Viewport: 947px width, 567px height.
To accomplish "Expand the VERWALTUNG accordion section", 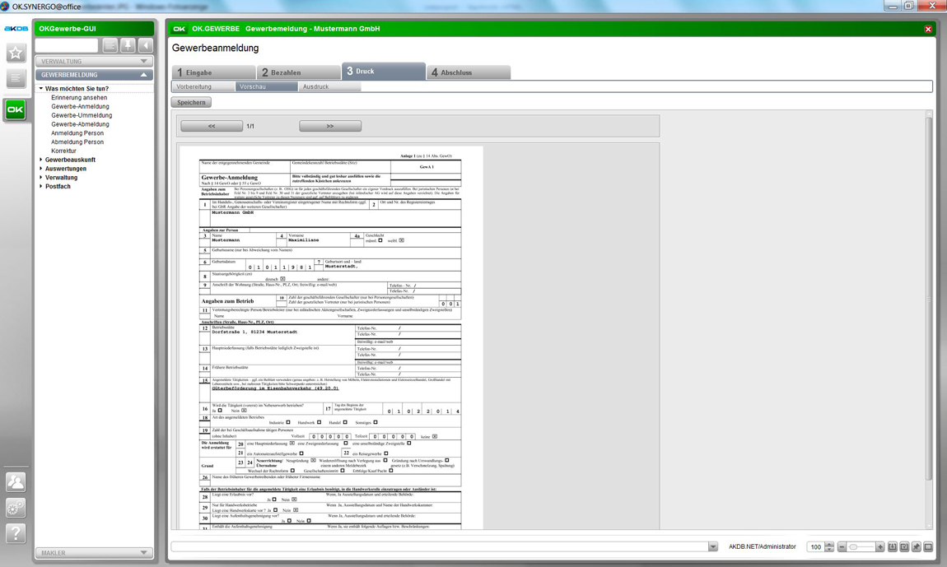I will (93, 62).
